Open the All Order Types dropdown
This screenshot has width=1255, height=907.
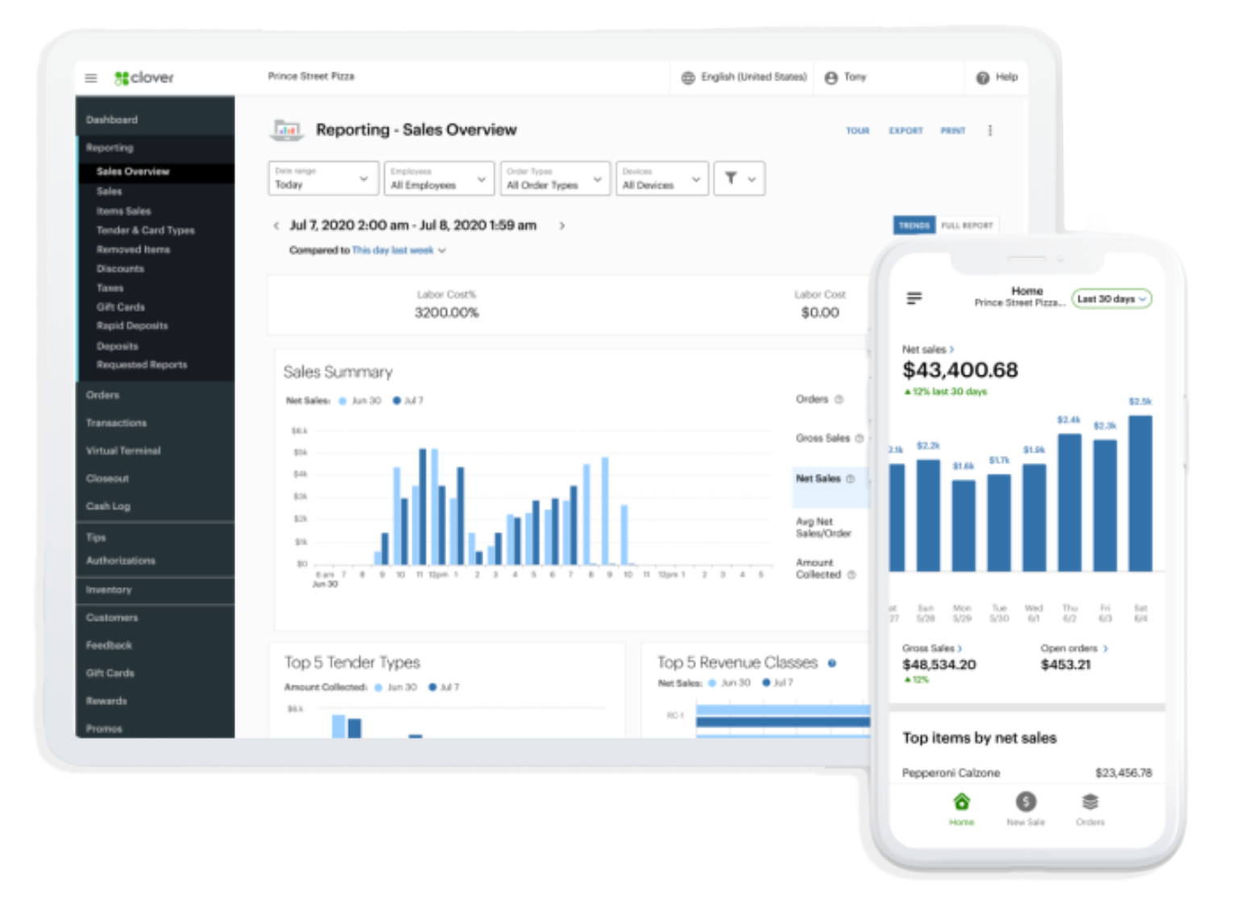[554, 179]
